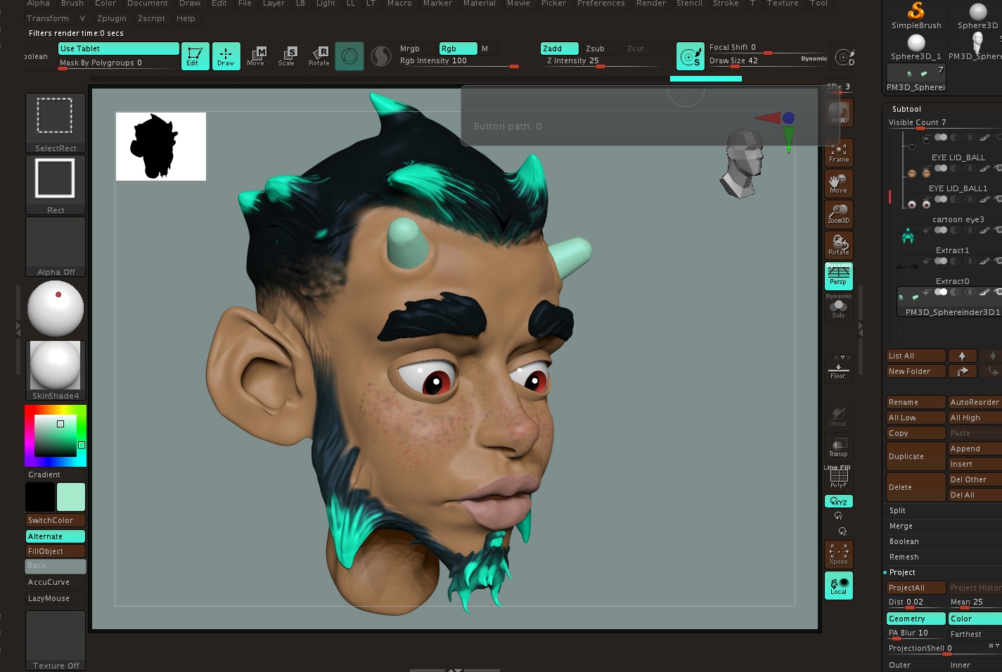Click the ProjectAll button
The height and width of the screenshot is (672, 1002).
915,588
